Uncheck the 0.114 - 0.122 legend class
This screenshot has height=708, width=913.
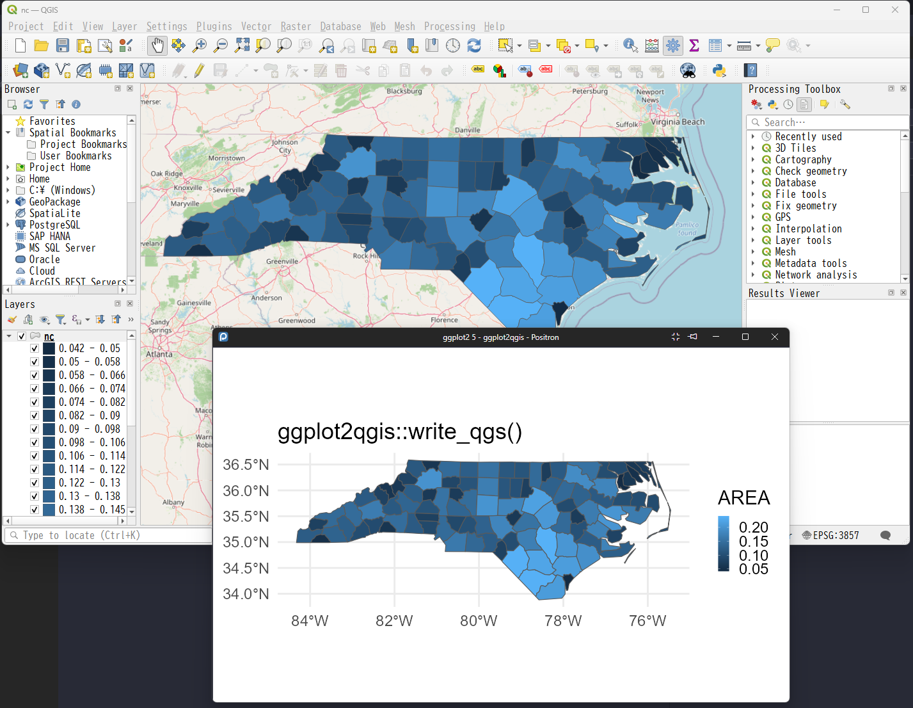pyautogui.click(x=35, y=469)
